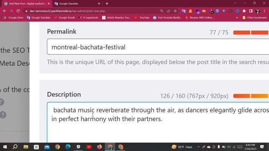
Task: Switch to the Google Translate tab
Action: click(x=77, y=4)
